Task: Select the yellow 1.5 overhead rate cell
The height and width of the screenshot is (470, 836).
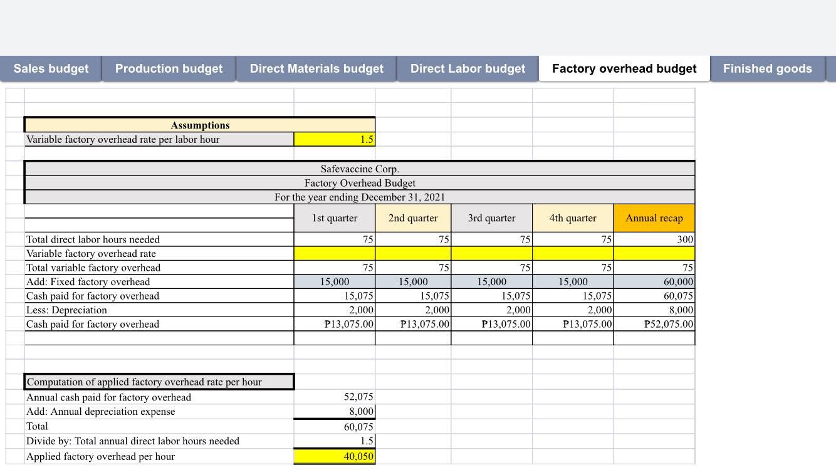Action: click(x=335, y=140)
